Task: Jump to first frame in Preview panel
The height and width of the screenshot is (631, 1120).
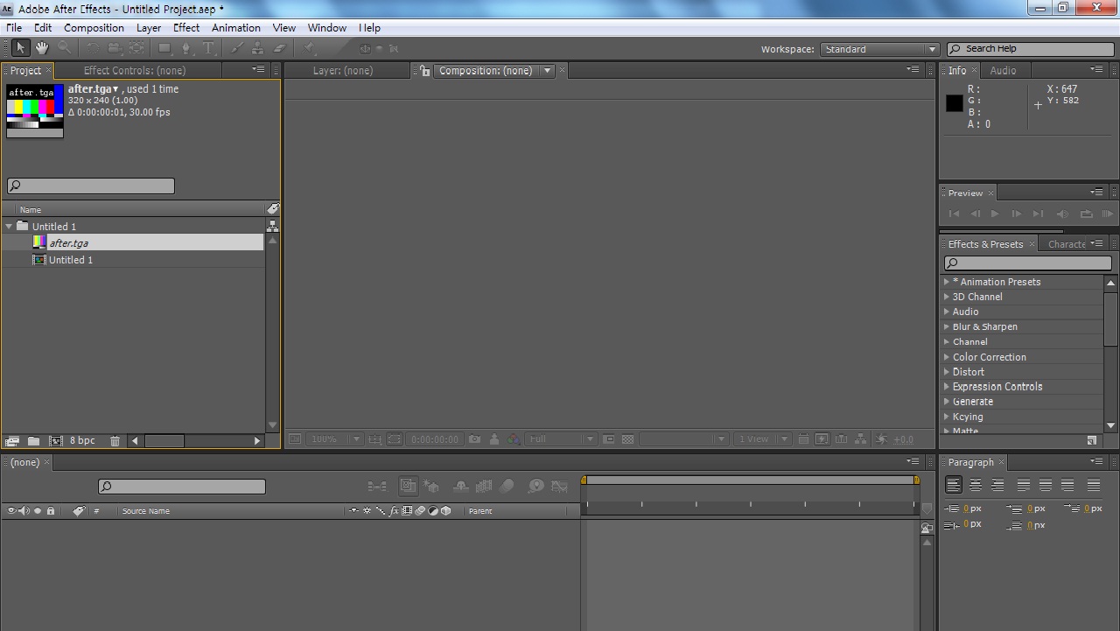Action: click(x=954, y=214)
